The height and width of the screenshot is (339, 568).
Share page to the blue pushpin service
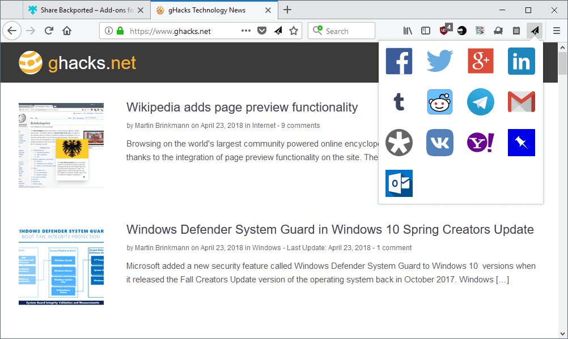522,143
